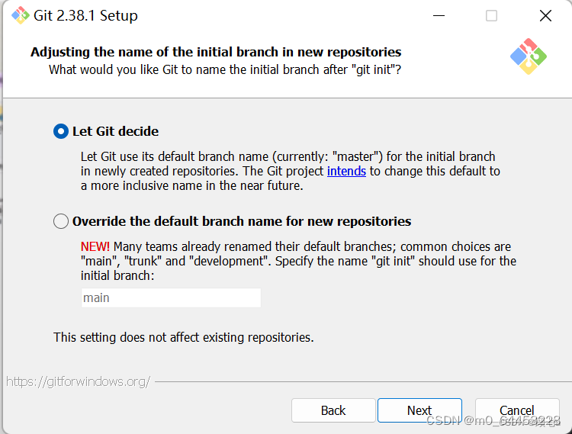Open the "intends" hyperlink
The image size is (572, 434).
point(346,171)
